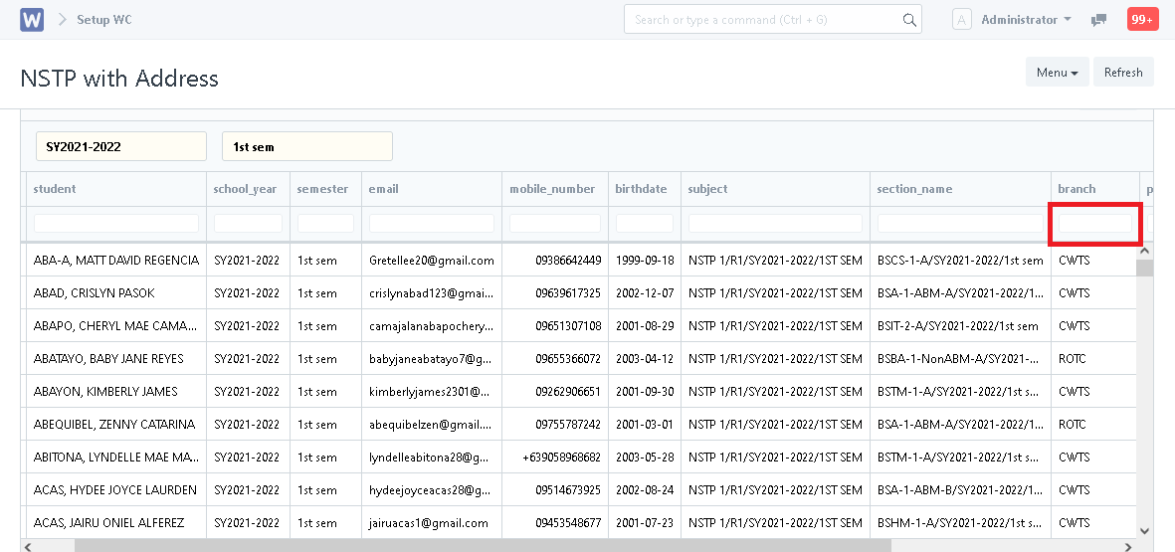The height and width of the screenshot is (552, 1175).
Task: Select ABATAYO, BABY JANE REYES cell
Action: [x=116, y=359]
